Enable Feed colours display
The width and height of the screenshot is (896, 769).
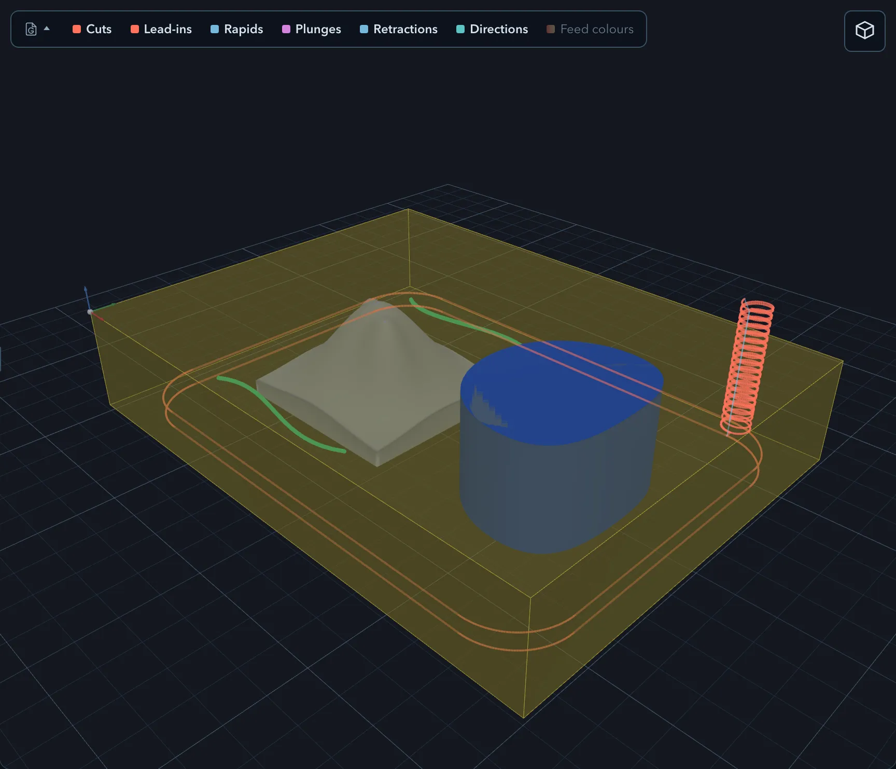pyautogui.click(x=590, y=29)
